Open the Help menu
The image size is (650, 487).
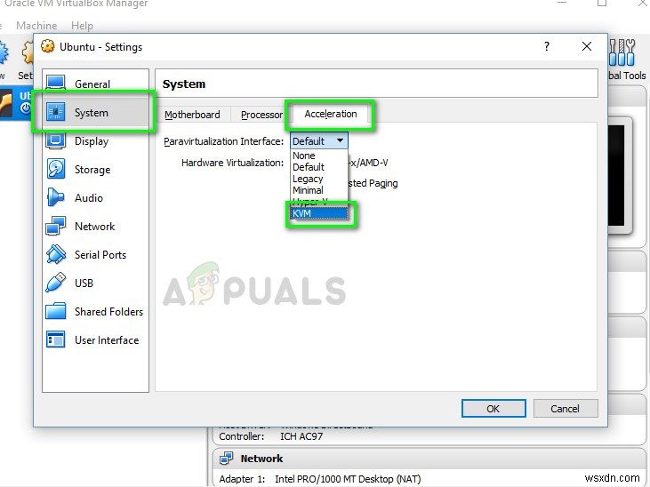coord(82,26)
